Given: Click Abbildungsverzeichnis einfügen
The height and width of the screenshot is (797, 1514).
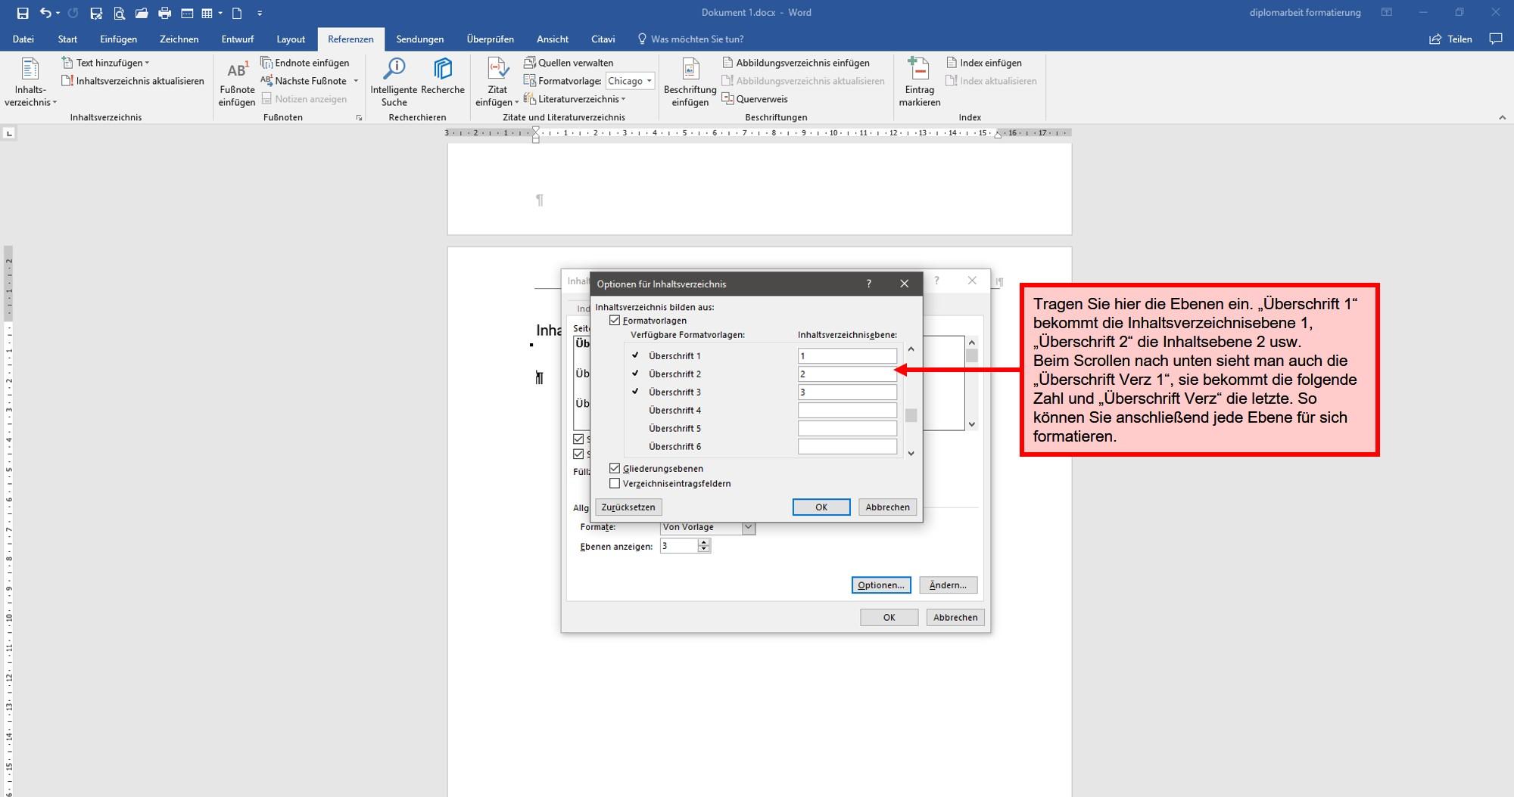Looking at the screenshot, I should (796, 63).
